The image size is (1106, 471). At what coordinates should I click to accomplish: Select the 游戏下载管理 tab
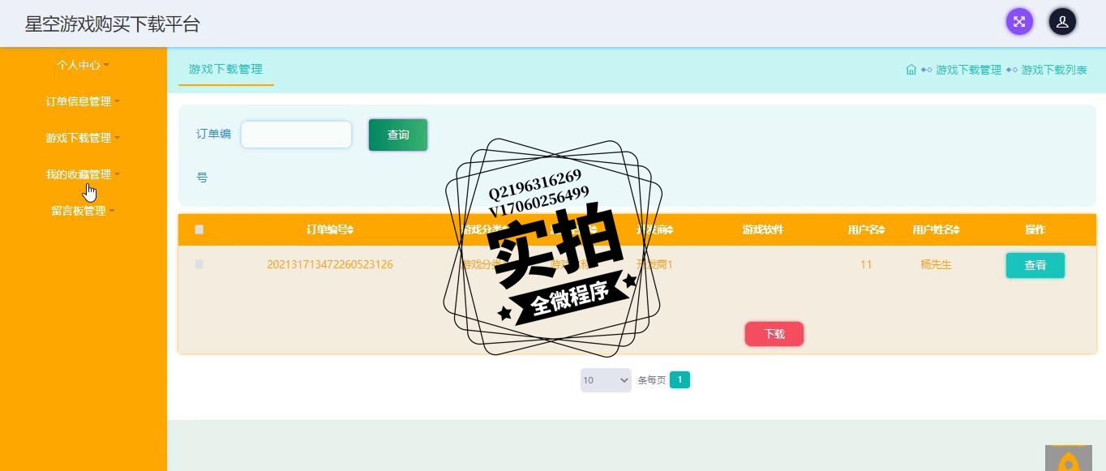pos(225,69)
